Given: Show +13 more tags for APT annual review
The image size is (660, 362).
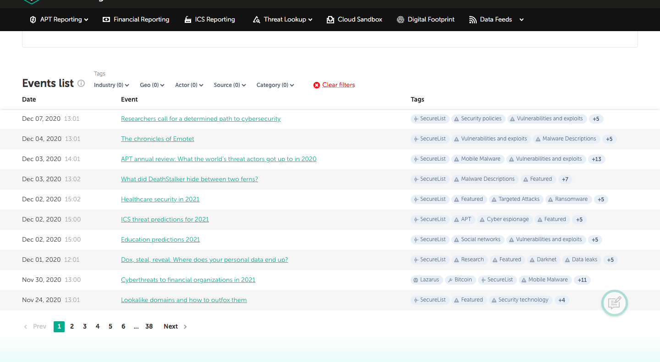Looking at the screenshot, I should [x=596, y=159].
